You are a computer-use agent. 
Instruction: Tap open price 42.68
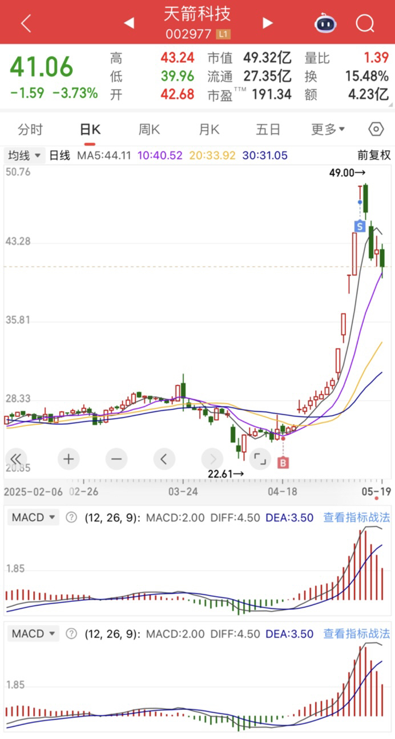tap(178, 94)
